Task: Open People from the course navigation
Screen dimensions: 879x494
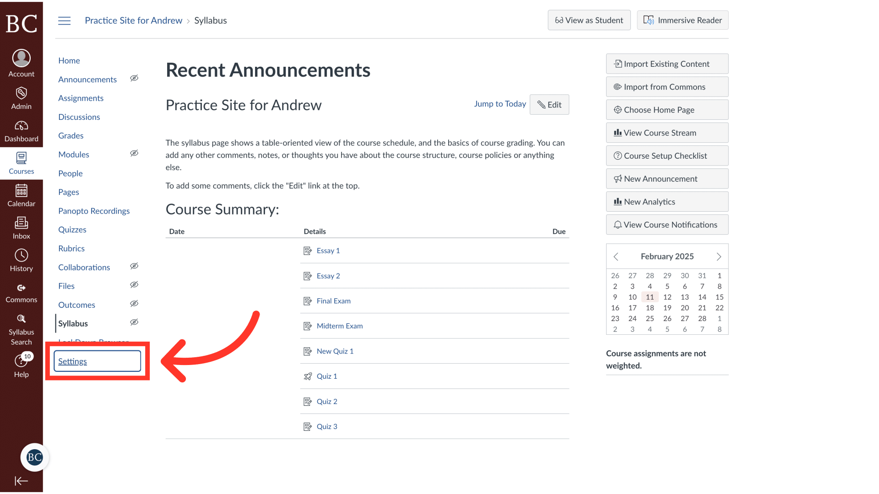Action: click(70, 173)
